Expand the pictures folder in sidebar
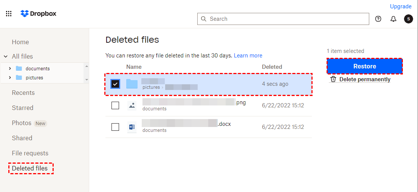Screen dimensions: 418x192 (x=10, y=77)
